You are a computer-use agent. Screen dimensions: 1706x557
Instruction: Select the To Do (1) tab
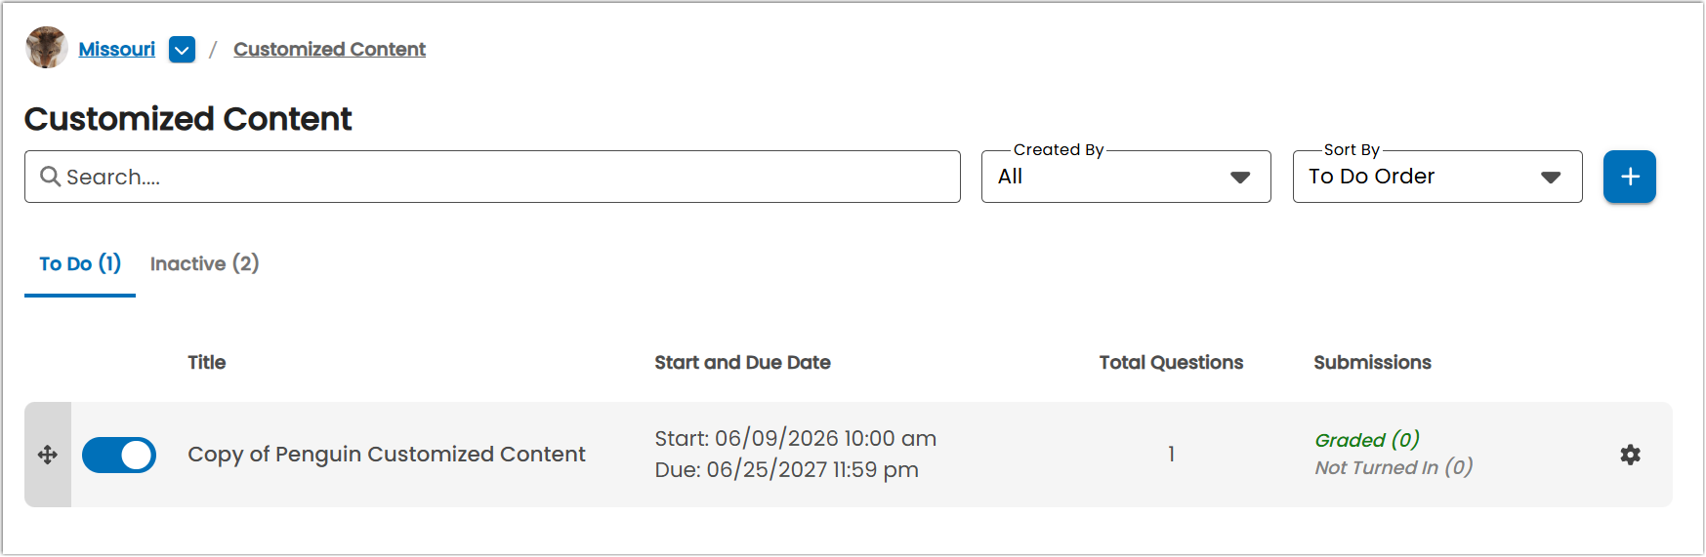[x=80, y=263]
